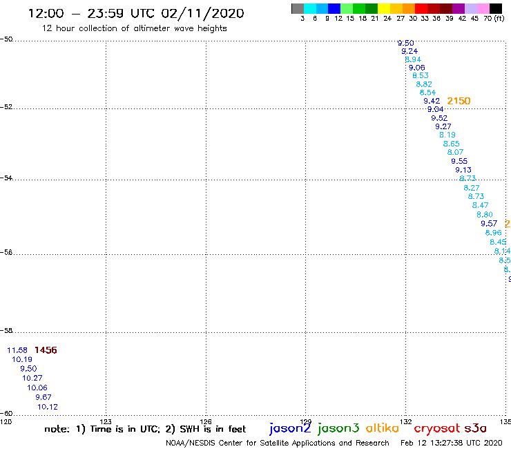
Task: Select the 11.58 wave height value
Action: click(17, 350)
